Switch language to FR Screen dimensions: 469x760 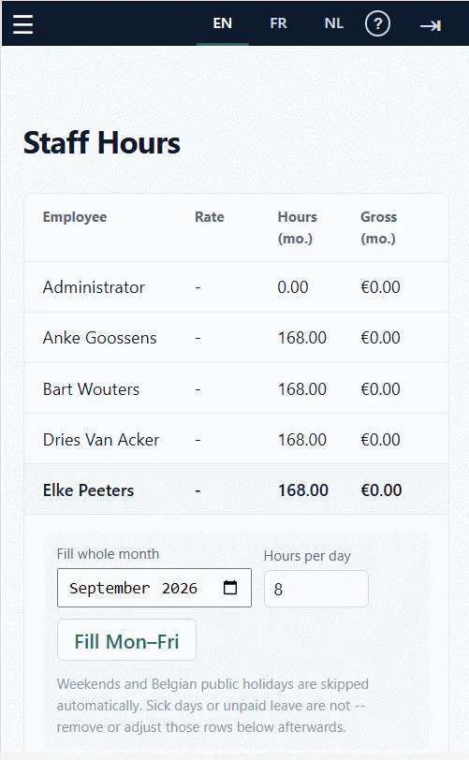click(x=278, y=23)
